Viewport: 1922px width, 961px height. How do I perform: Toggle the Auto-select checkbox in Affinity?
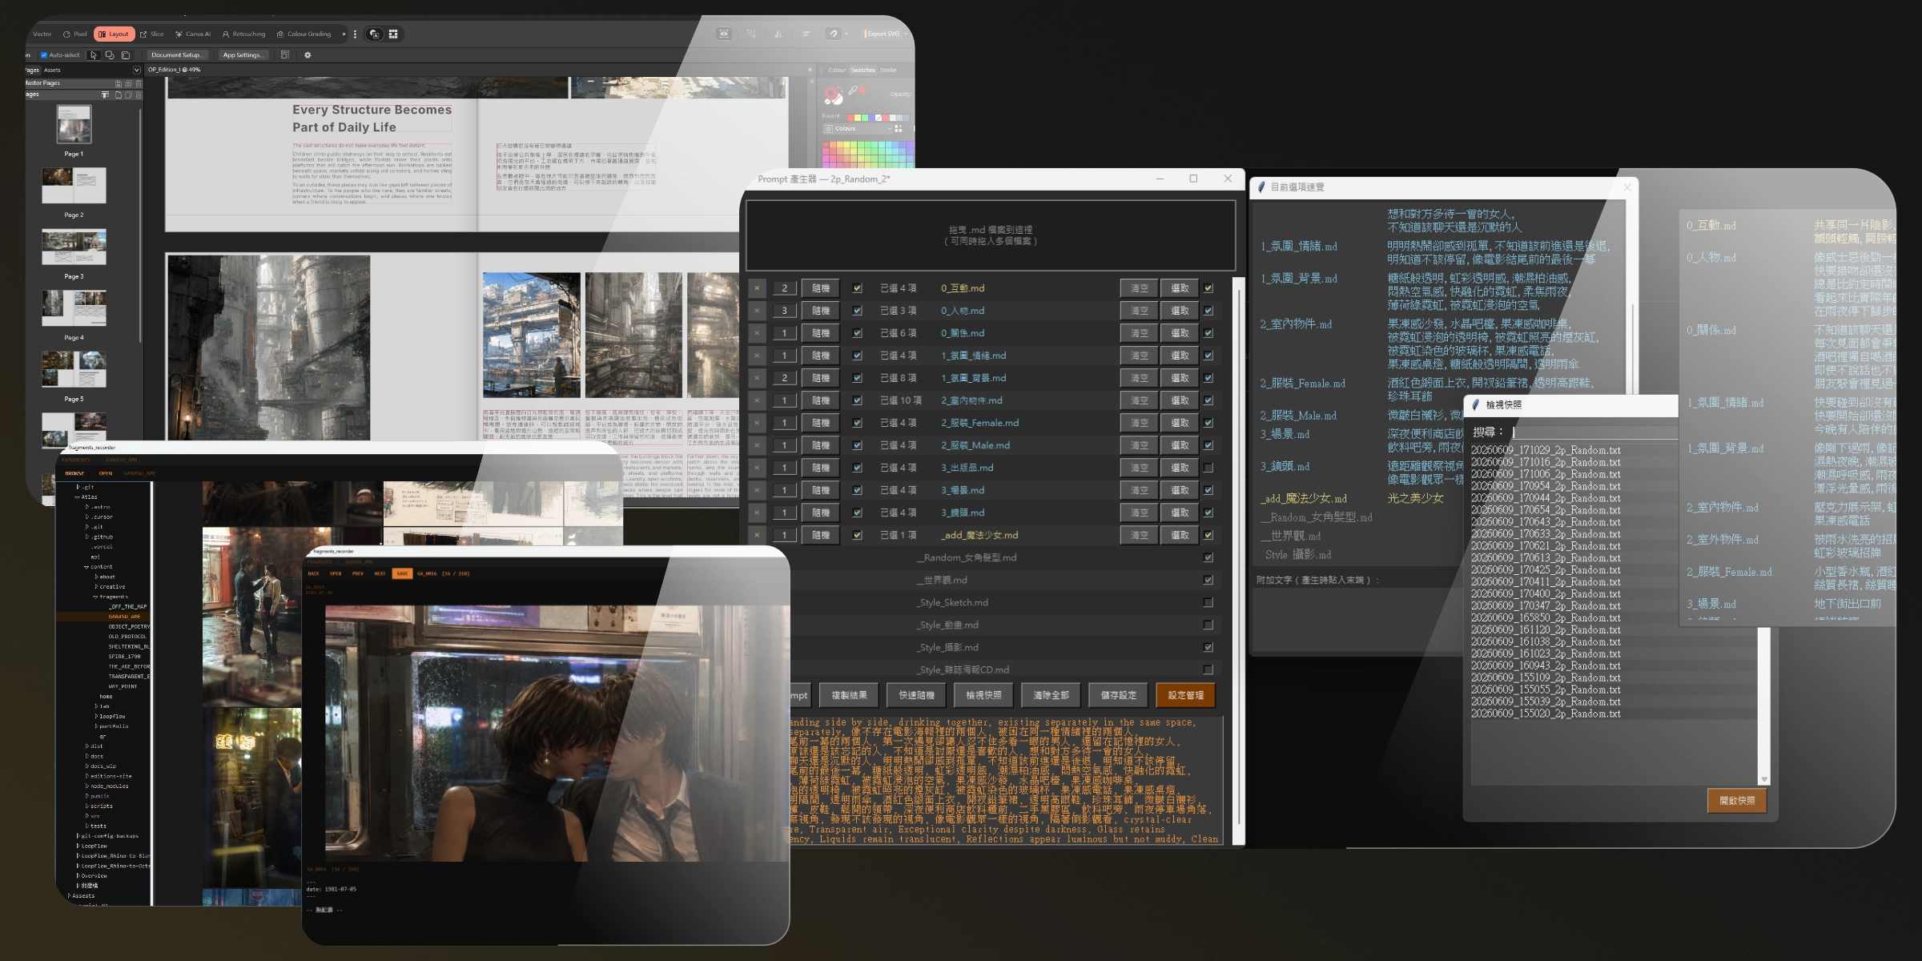point(44,55)
